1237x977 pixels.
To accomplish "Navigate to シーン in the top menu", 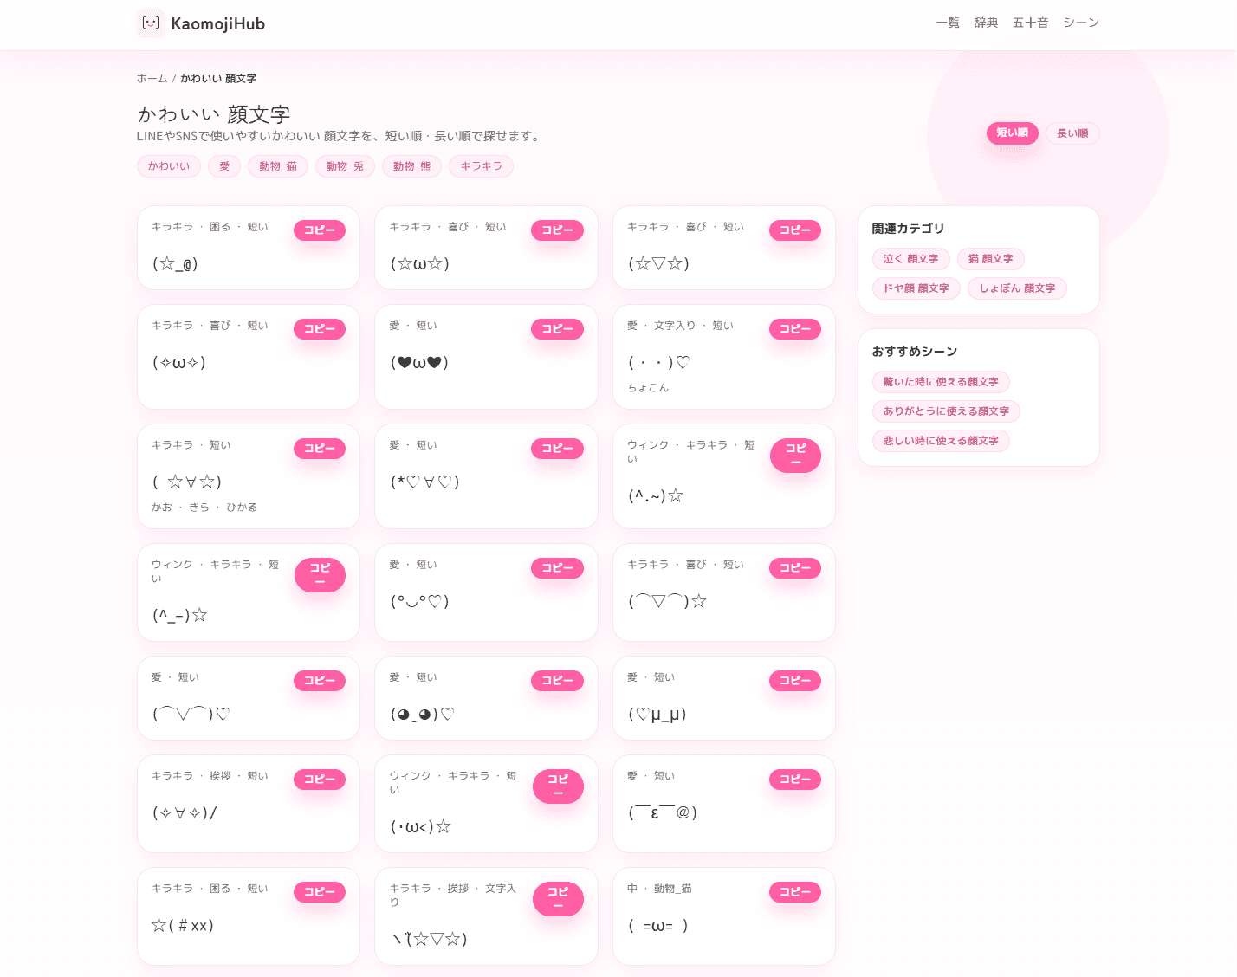I will [x=1082, y=23].
